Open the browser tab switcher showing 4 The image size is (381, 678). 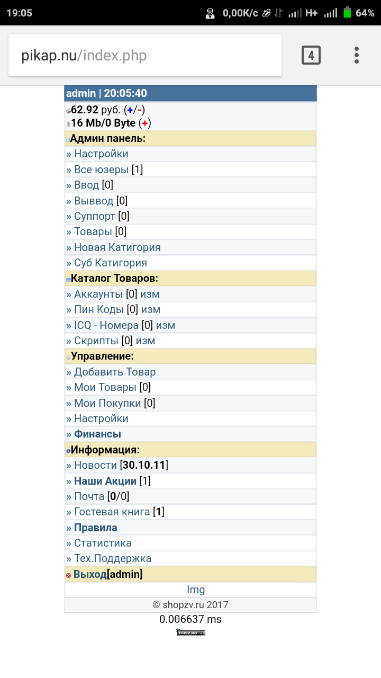(311, 55)
